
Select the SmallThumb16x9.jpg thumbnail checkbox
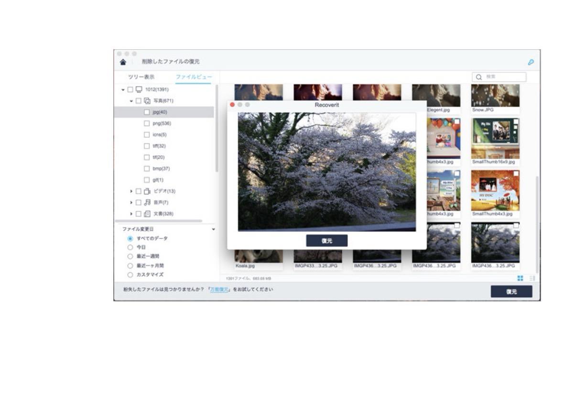point(516,121)
